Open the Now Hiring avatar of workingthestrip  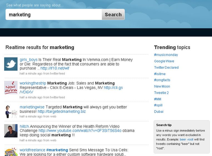pyautogui.click(x=11, y=88)
